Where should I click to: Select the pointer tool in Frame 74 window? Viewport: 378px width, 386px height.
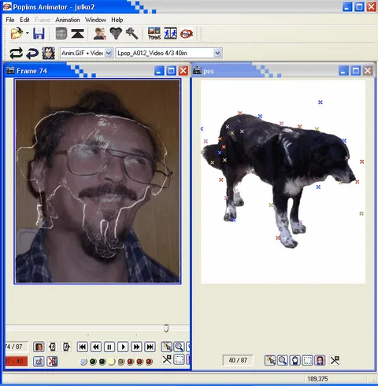[167, 347]
